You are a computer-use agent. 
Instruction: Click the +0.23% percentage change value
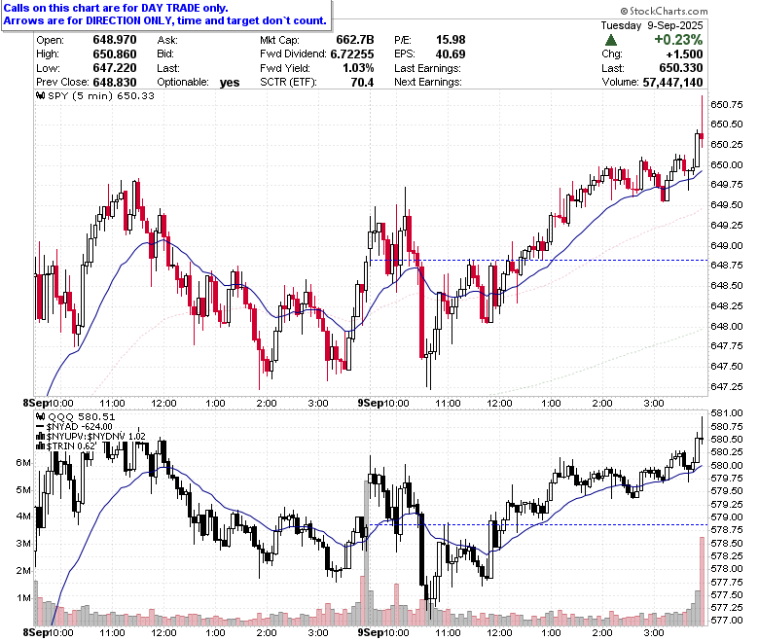[678, 40]
